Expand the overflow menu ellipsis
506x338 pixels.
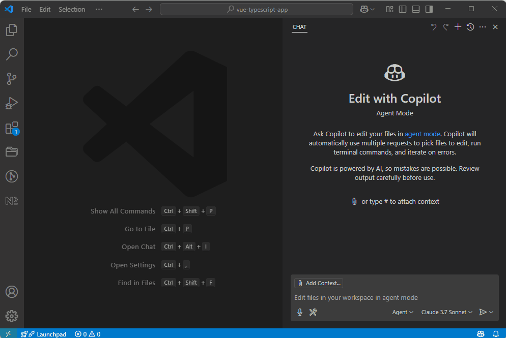[x=99, y=9]
